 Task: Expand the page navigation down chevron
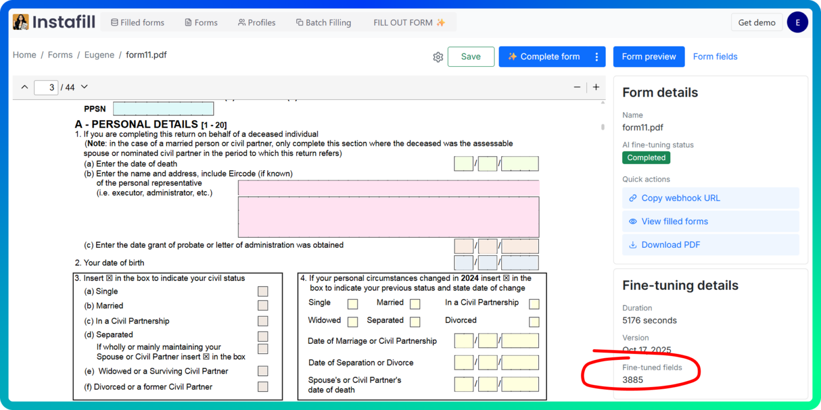(84, 87)
